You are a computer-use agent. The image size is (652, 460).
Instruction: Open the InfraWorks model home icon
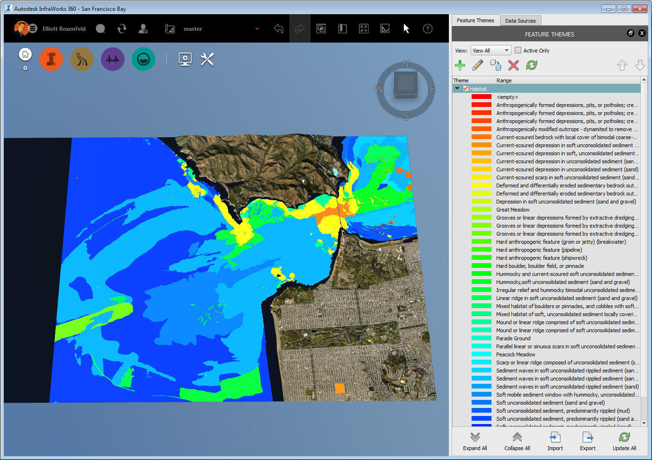click(25, 53)
